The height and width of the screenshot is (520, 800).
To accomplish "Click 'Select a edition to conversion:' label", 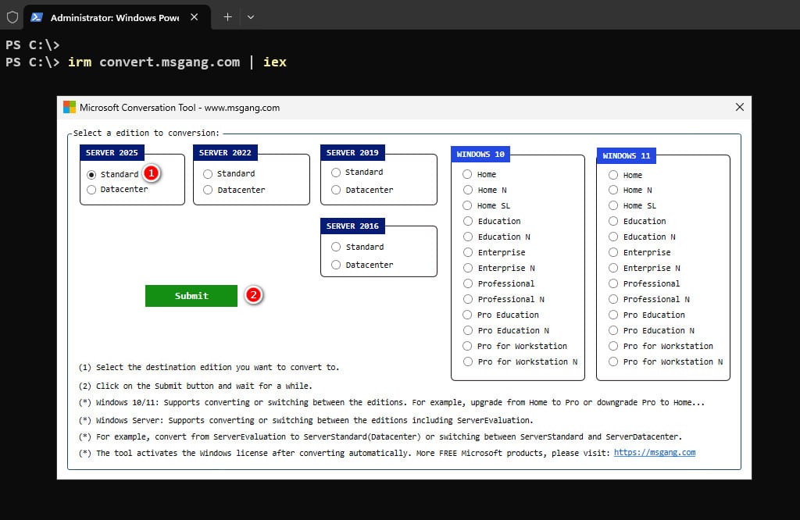I will 146,133.
